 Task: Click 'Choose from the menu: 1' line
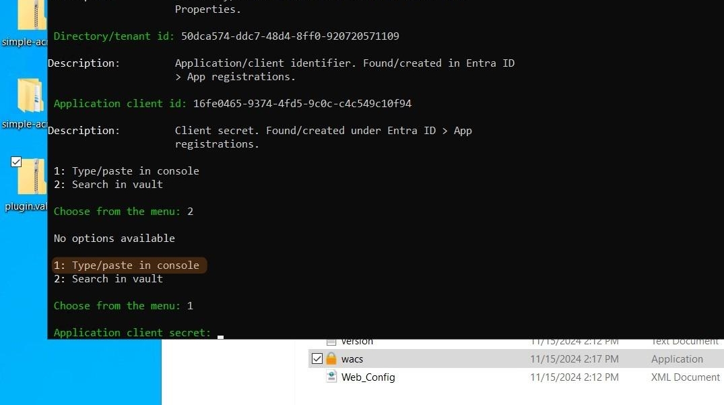123,306
